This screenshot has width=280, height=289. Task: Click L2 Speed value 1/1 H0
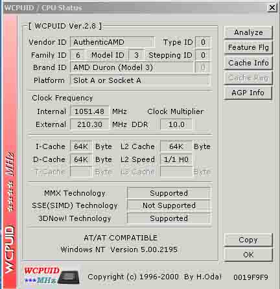(176, 159)
